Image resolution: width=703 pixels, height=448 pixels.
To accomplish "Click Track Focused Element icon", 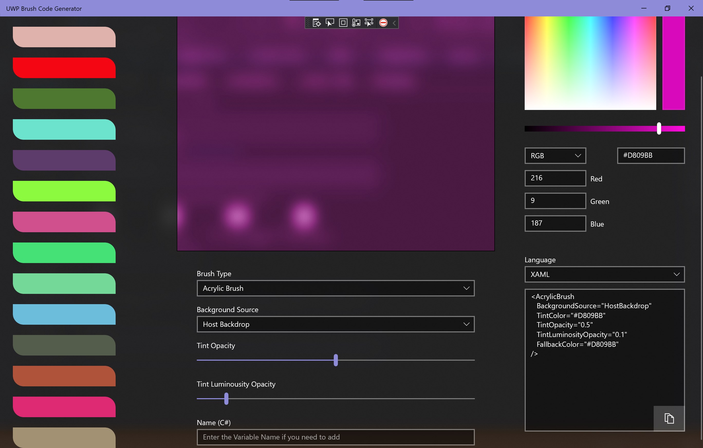I will click(x=369, y=23).
